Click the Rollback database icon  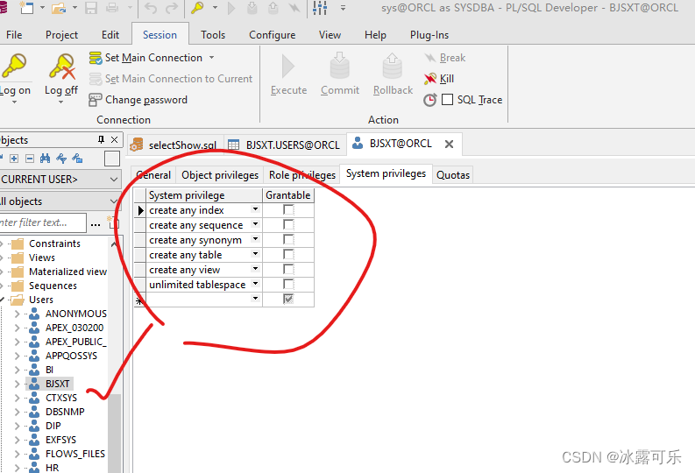pos(393,66)
